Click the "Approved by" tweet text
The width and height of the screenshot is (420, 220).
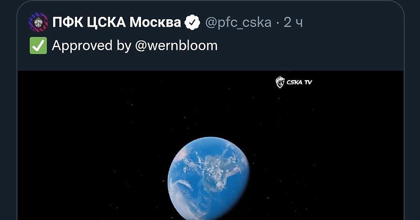(91, 46)
